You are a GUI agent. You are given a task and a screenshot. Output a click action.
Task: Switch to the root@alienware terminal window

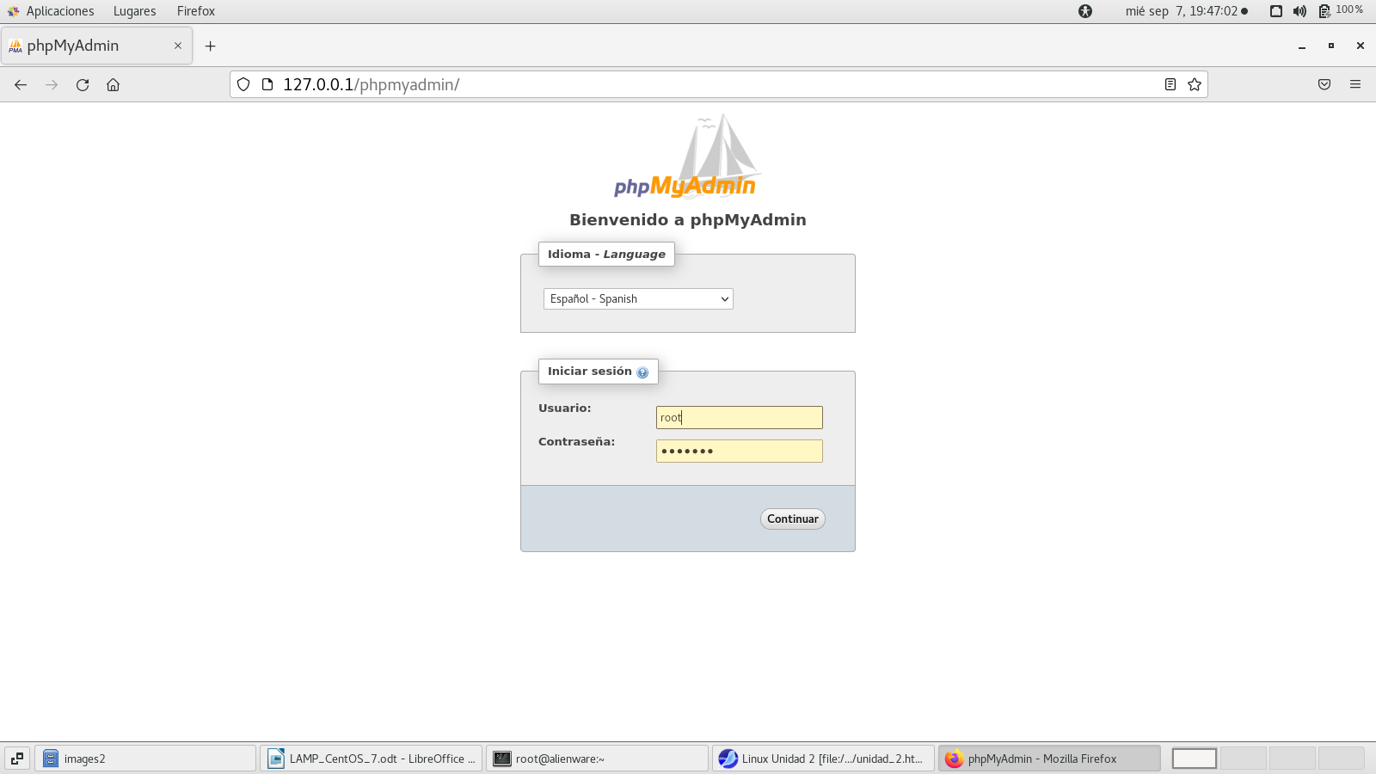(596, 759)
